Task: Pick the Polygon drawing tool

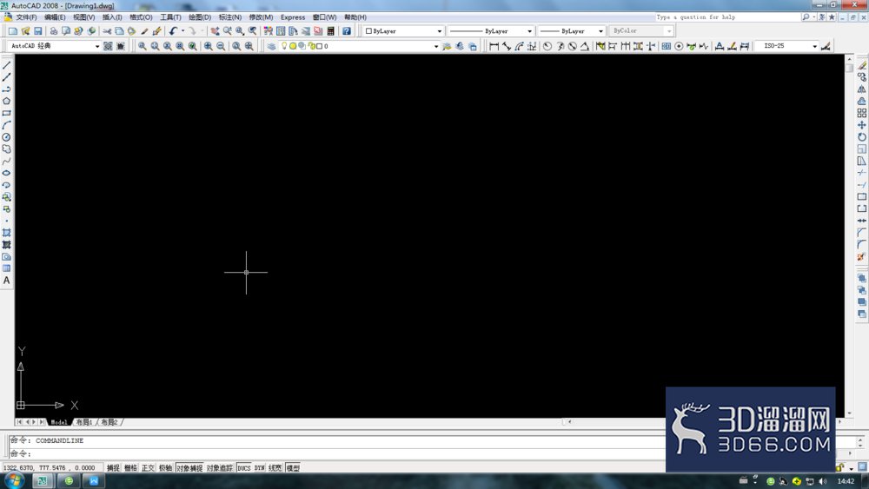Action: coord(7,102)
